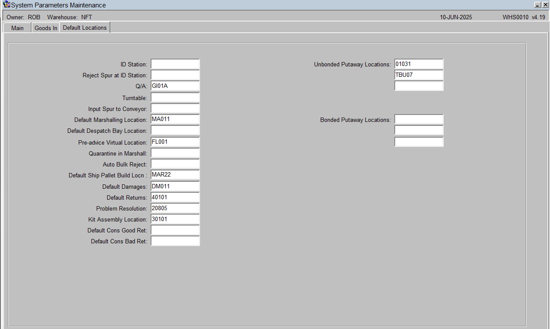Click the second Bonded Putaway Locations field
This screenshot has height=329, width=550.
click(419, 130)
